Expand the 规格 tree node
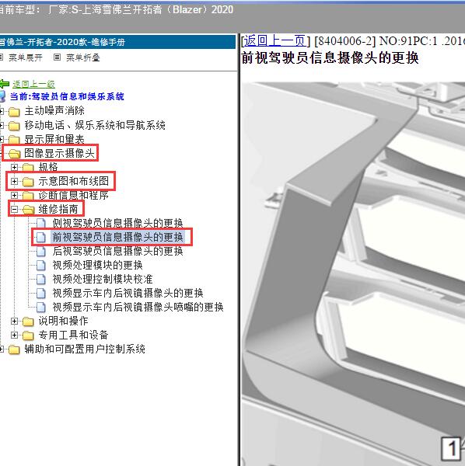465x466 pixels. 14,167
